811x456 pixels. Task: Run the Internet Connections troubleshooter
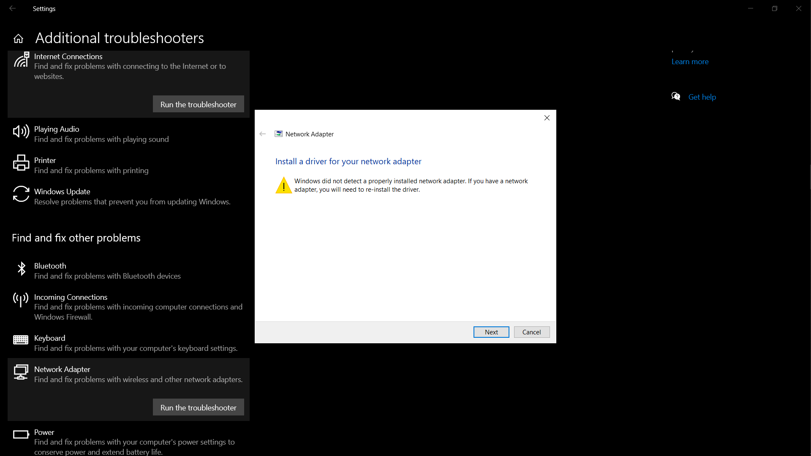[x=199, y=104]
